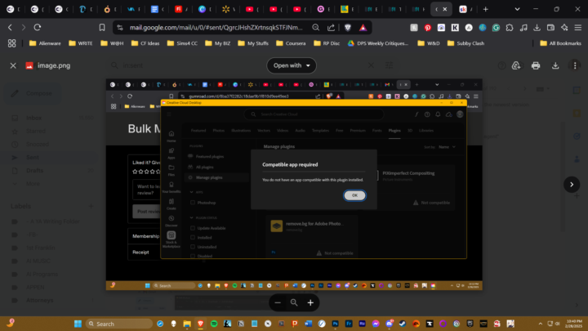
Task: Open the All Bookmarks folder
Action: click(x=560, y=43)
